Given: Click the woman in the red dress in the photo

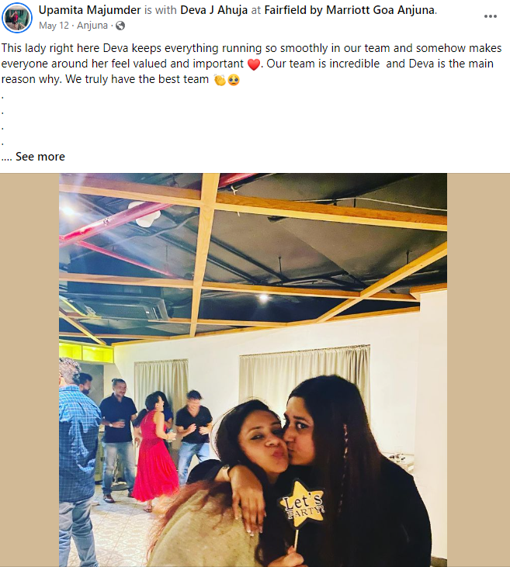Looking at the screenshot, I should 154,451.
